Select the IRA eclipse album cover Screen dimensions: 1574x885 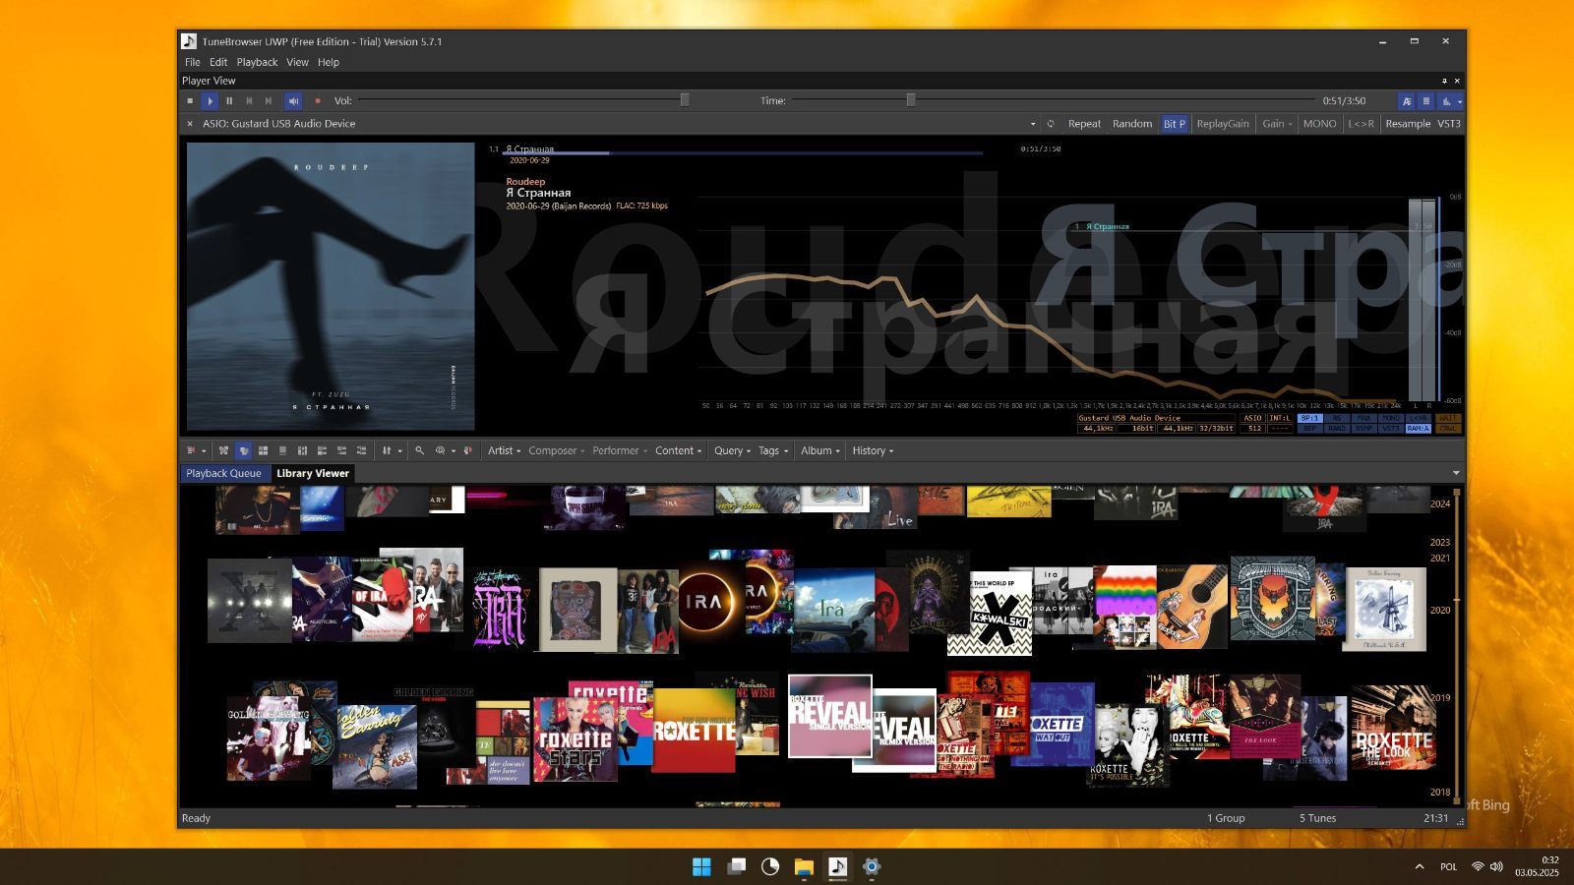708,602
